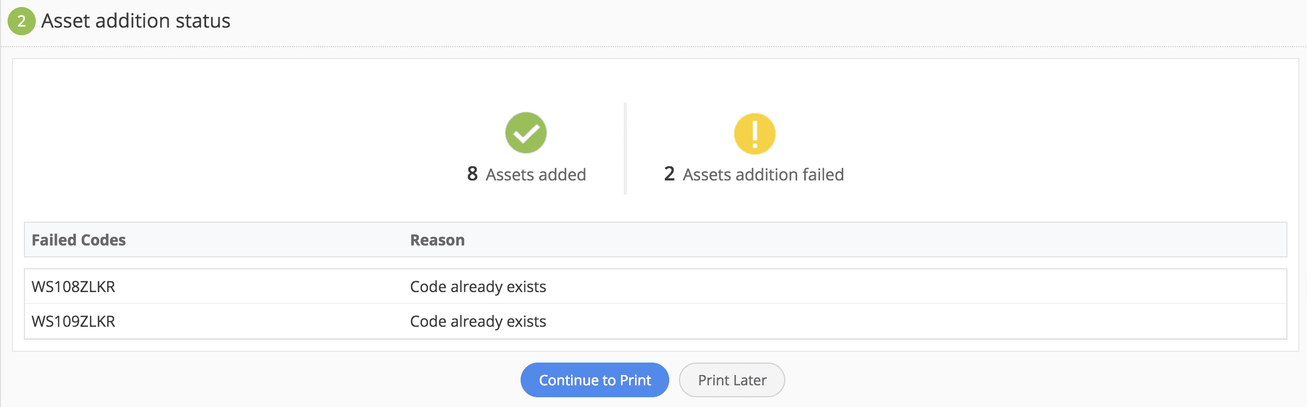Click the yellow exclamation warning icon
This screenshot has width=1307, height=407.
click(754, 134)
